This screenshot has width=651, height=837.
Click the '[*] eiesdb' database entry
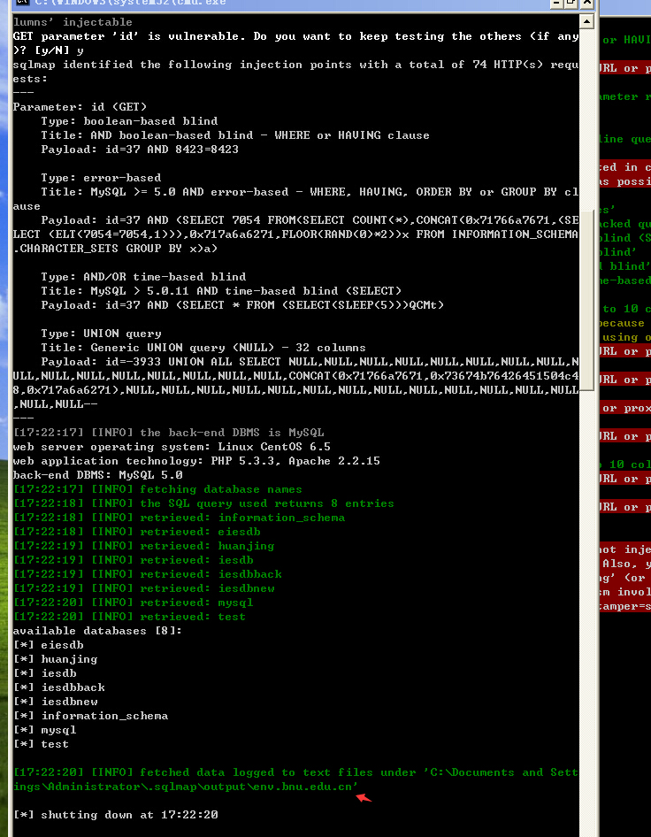click(x=48, y=645)
